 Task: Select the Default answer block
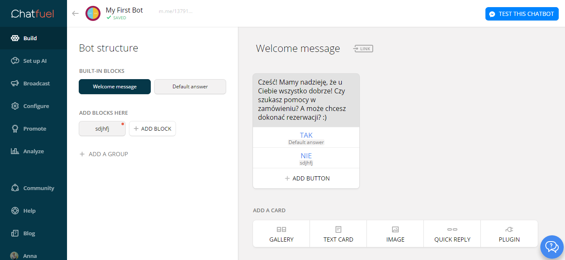[190, 87]
